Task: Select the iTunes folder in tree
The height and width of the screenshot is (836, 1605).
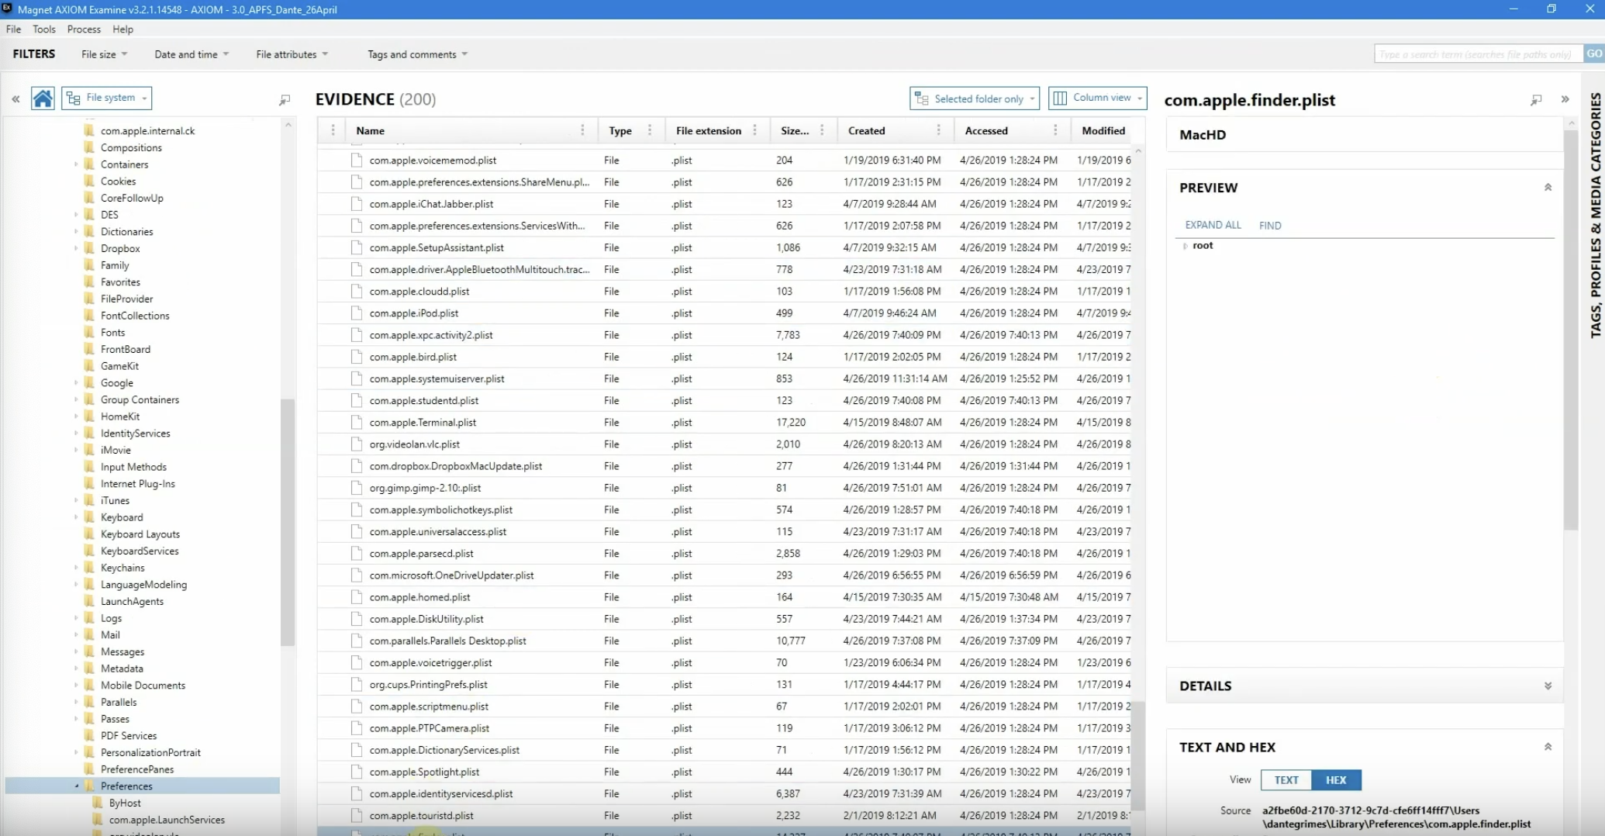Action: click(x=115, y=501)
